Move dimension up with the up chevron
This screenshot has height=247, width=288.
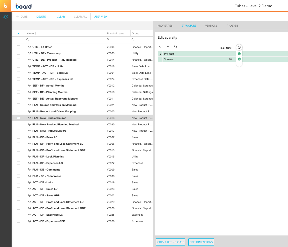click(x=168, y=47)
